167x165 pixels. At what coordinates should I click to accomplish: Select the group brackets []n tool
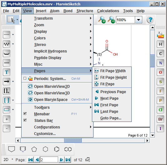(x=7, y=91)
